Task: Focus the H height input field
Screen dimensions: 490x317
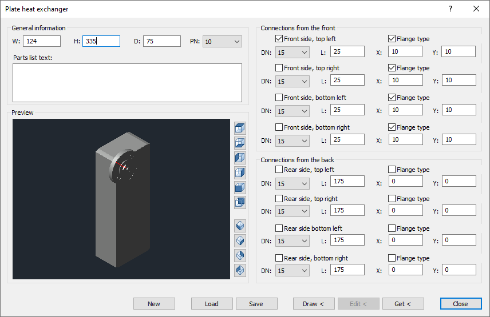Action: coord(101,41)
